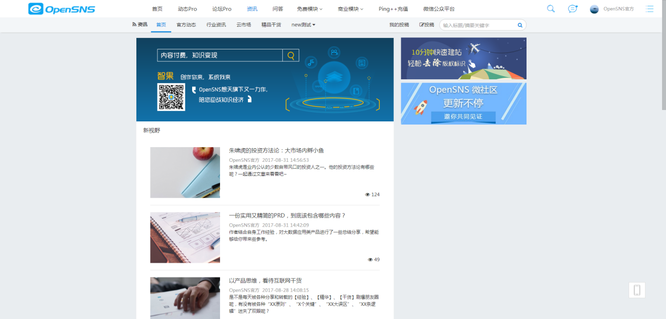
Task: Click the OpenSNS logo
Action: (x=62, y=8)
